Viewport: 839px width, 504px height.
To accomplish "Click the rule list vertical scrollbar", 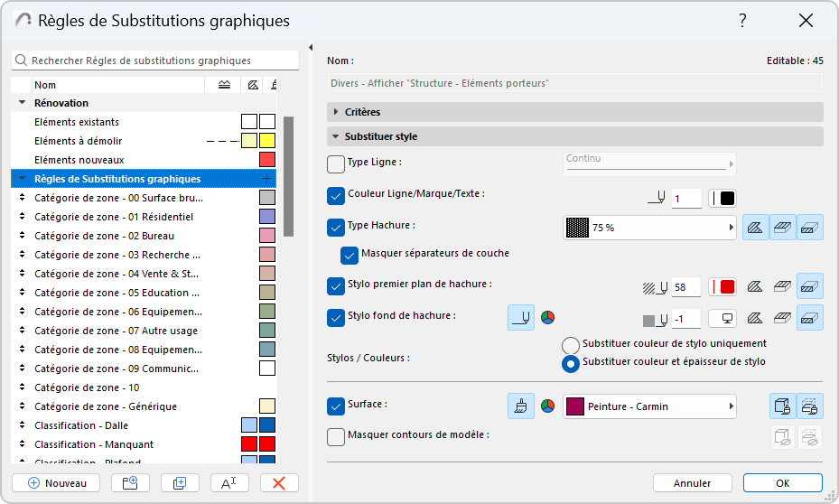I will click(288, 176).
